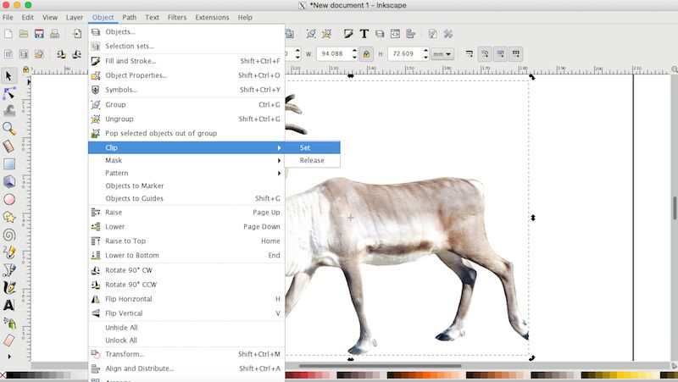
Task: Select the Text tool in toolbox
Action: click(x=9, y=305)
